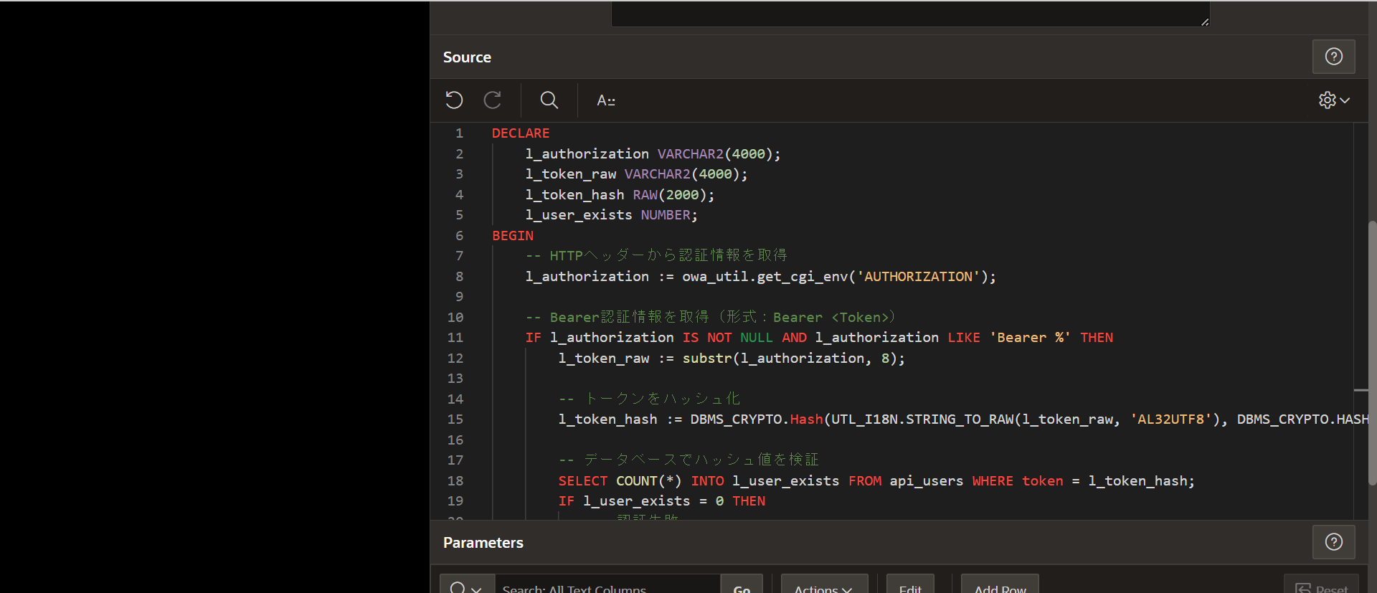Click the database verify comment on line 17
Image resolution: width=1377 pixels, height=593 pixels.
click(x=688, y=460)
